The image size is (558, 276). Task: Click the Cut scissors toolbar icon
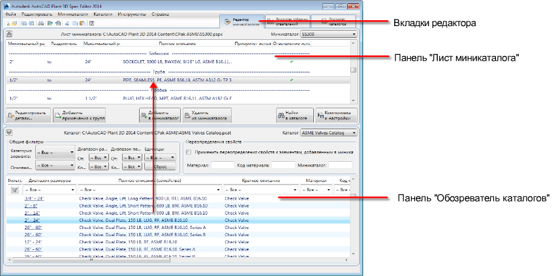click(67, 23)
